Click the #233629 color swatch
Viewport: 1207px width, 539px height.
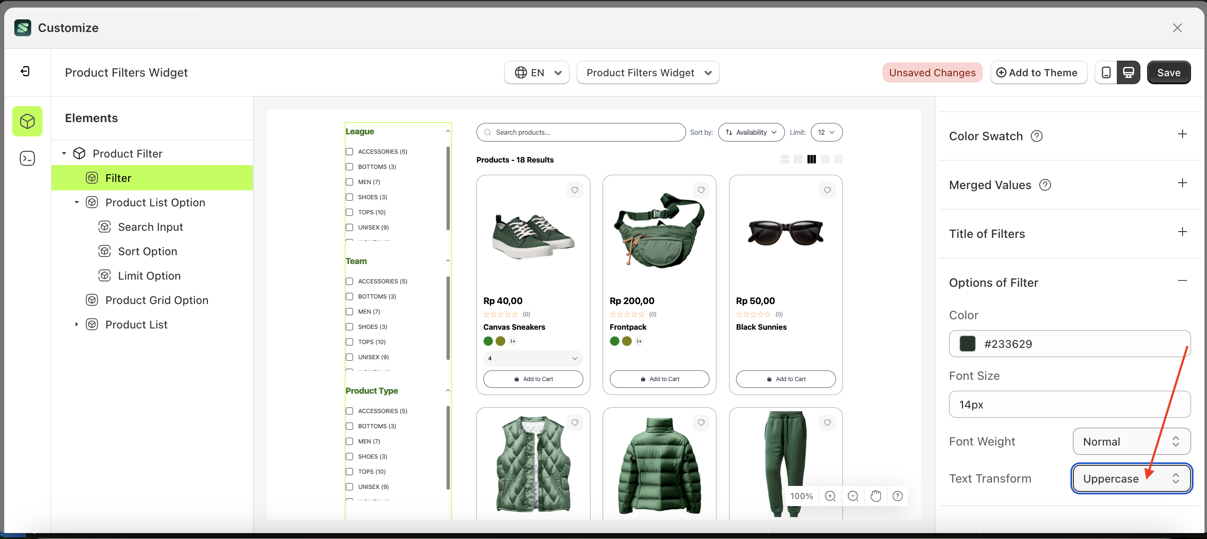click(967, 344)
